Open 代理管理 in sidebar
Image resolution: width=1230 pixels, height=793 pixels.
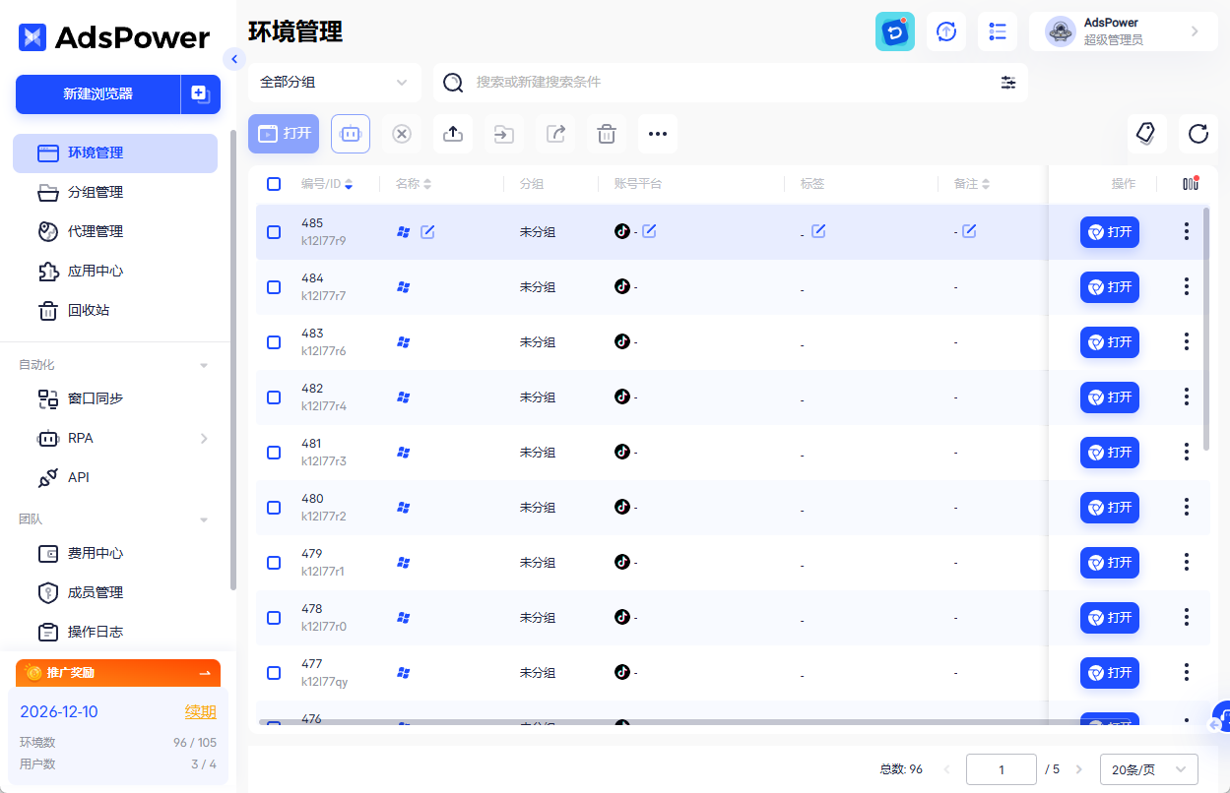(115, 232)
